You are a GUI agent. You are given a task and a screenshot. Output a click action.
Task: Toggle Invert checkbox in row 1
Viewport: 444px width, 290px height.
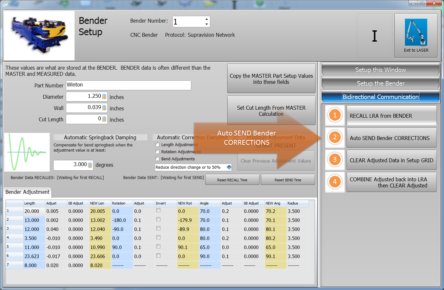158,210
